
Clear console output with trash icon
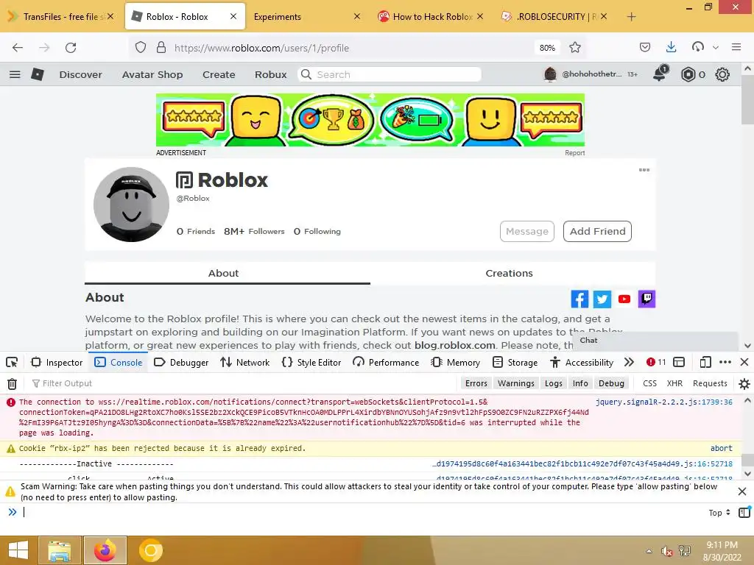coord(12,383)
